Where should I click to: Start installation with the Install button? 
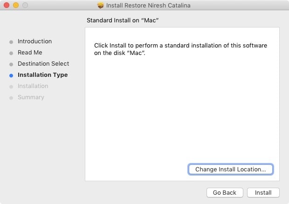263,193
